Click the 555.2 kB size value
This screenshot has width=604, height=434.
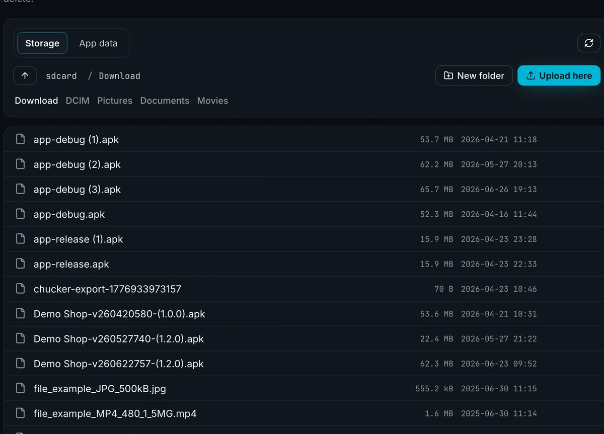(x=434, y=388)
